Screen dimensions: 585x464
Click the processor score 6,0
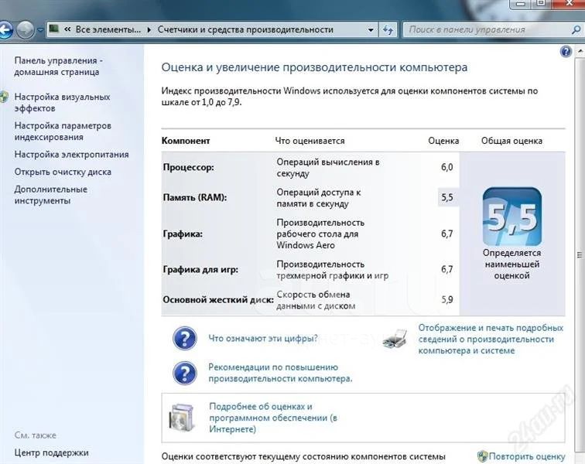(447, 167)
